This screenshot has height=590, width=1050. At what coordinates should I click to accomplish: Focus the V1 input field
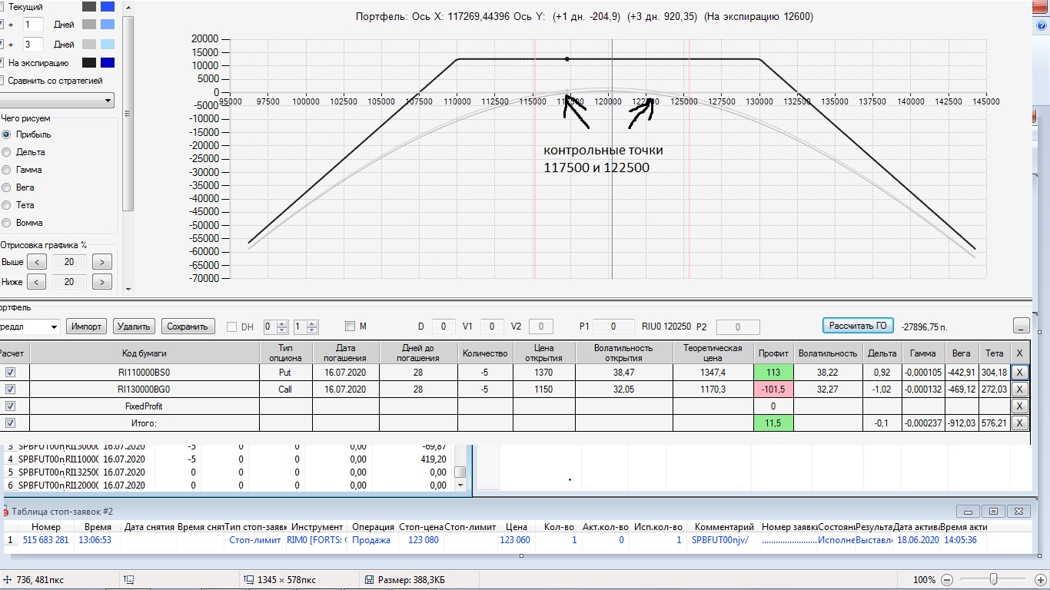point(492,326)
